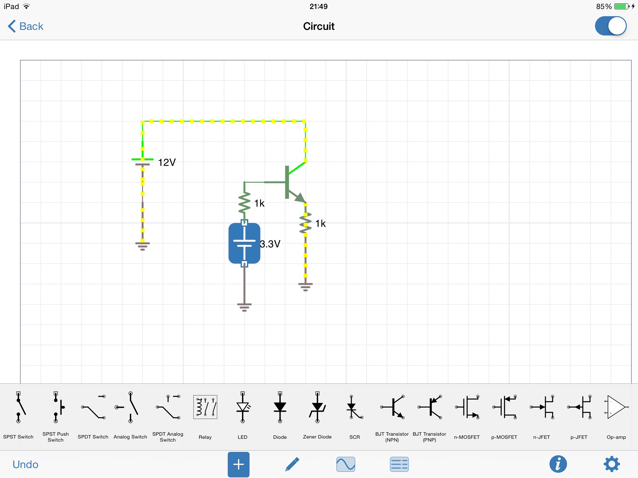638x478 pixels.
Task: Pick the SCR component icon
Action: click(x=355, y=408)
